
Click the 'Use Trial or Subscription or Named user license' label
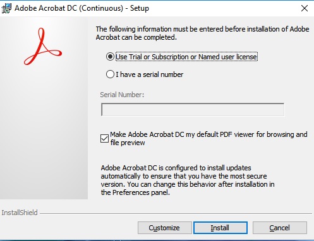point(186,57)
